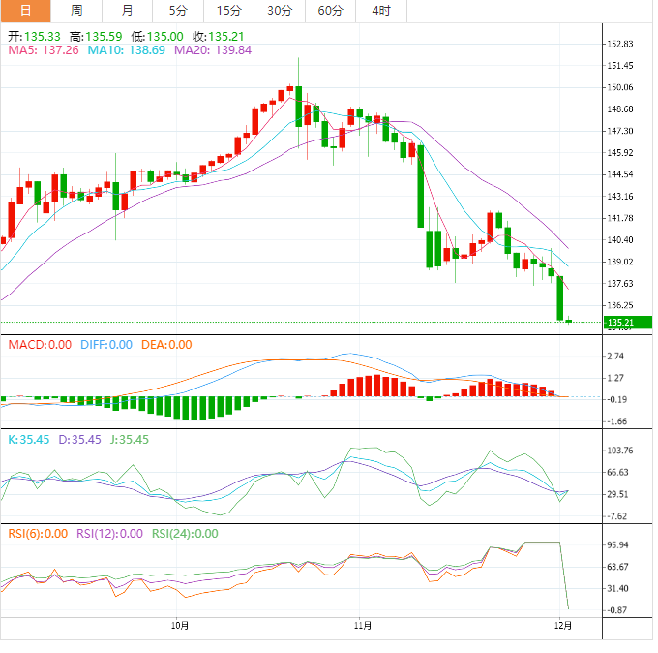Click the 150.06 price axis label
This screenshot has width=658, height=653.
pyautogui.click(x=620, y=87)
